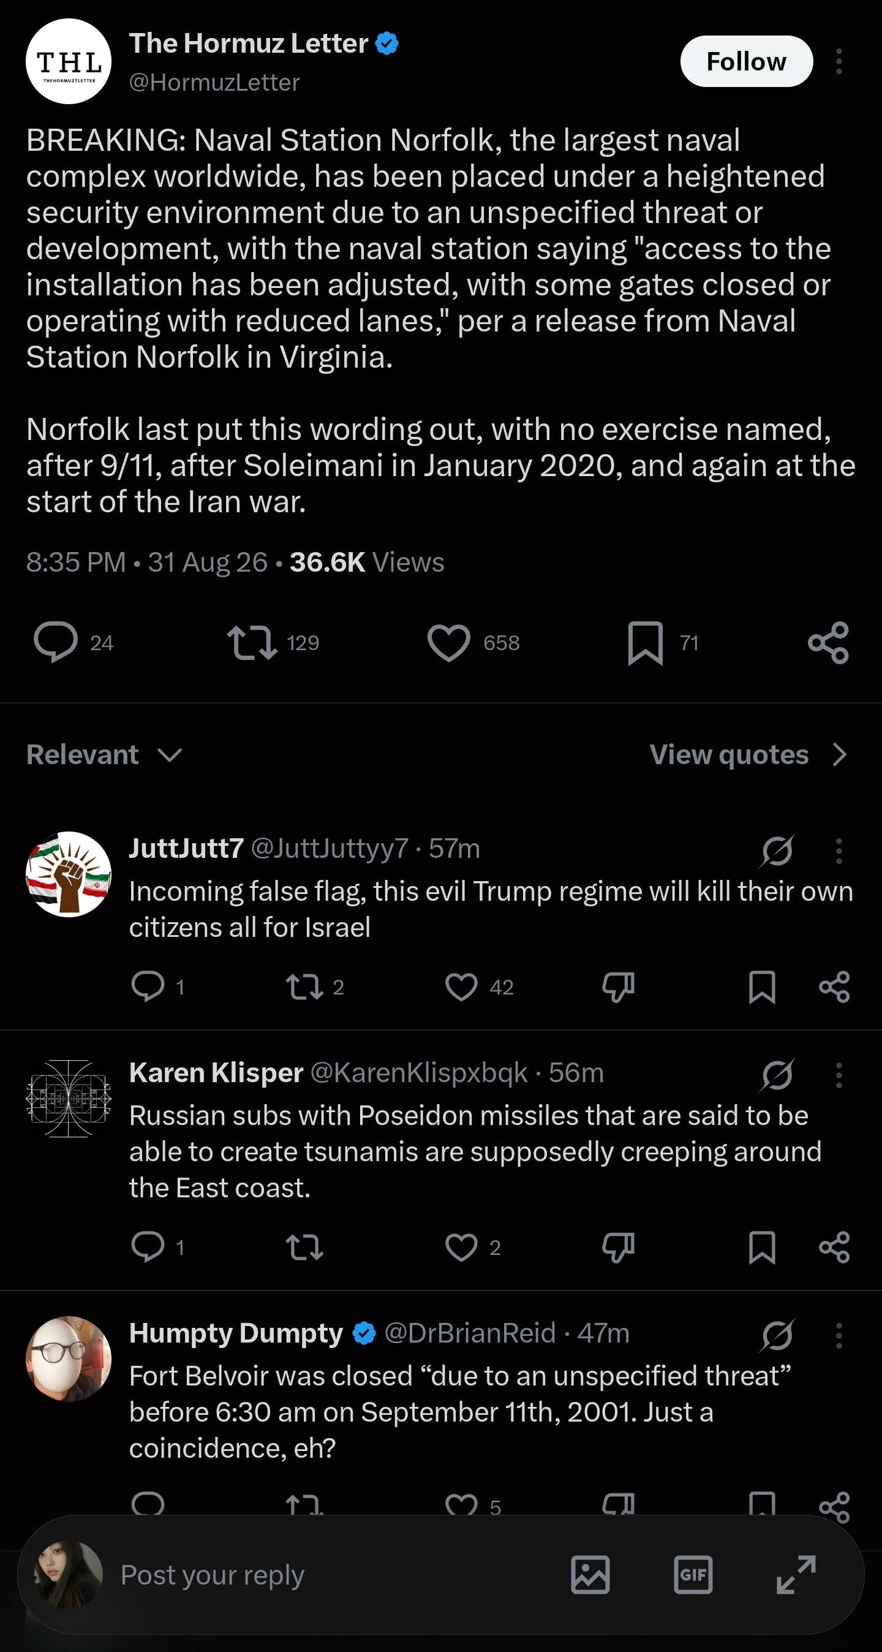
Task: Expand the reply composer to full screen
Action: click(796, 1574)
